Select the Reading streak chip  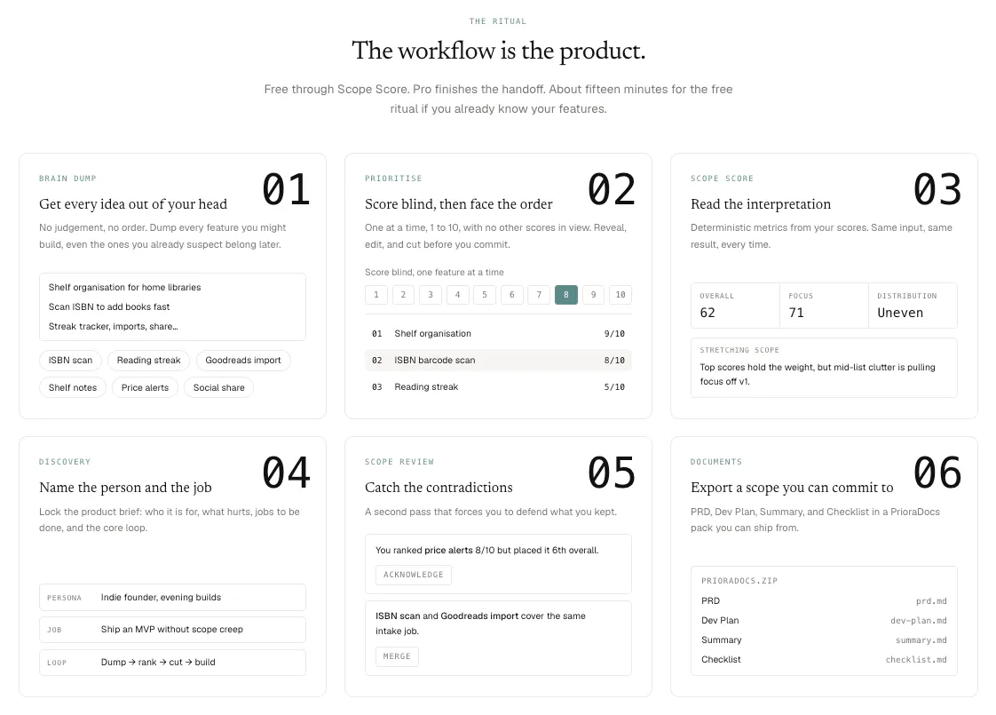[x=148, y=361]
